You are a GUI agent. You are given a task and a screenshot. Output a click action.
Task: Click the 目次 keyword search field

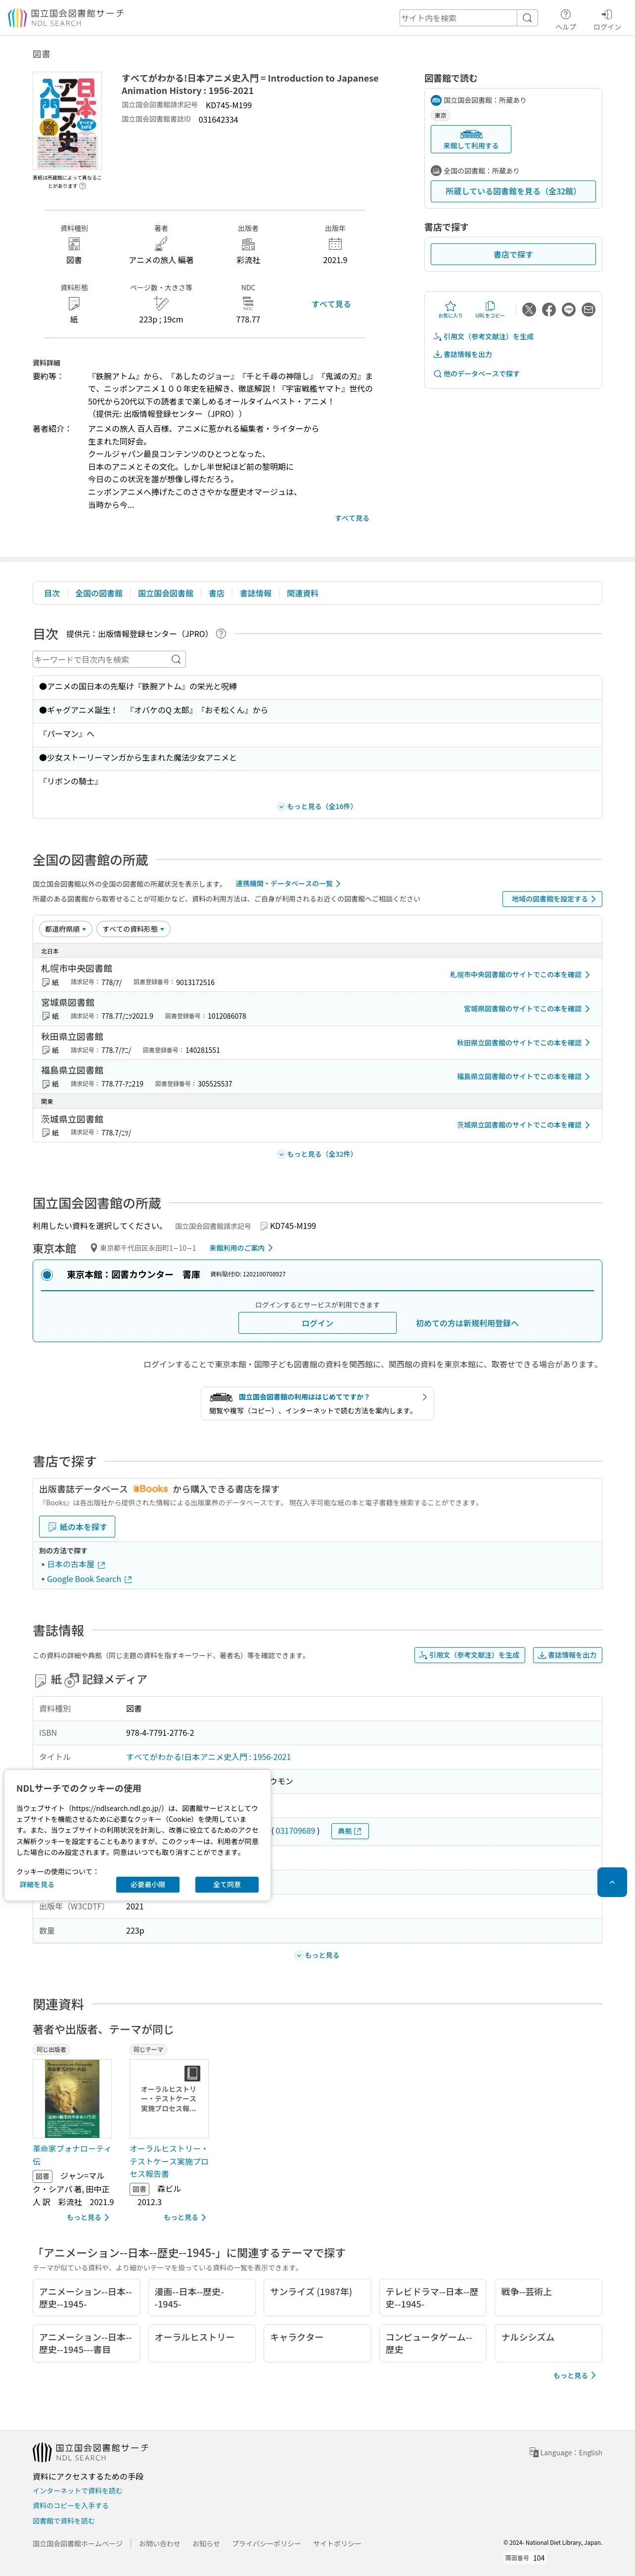click(x=100, y=659)
